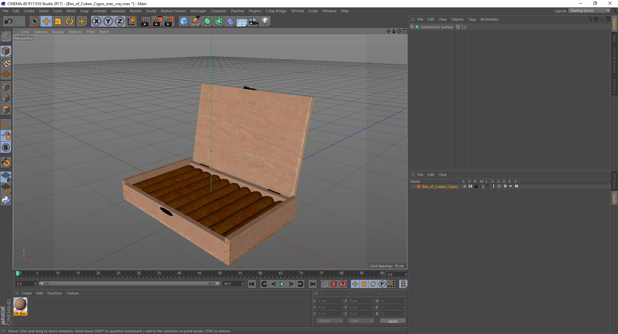618x334 pixels.
Task: Open the Content Browser side tab
Action: tap(614, 60)
